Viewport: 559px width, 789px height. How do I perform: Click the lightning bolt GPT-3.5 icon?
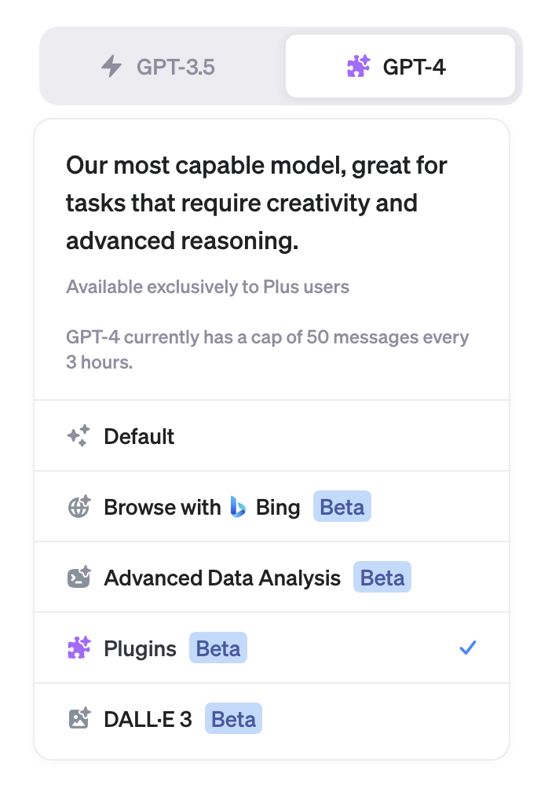pyautogui.click(x=112, y=66)
